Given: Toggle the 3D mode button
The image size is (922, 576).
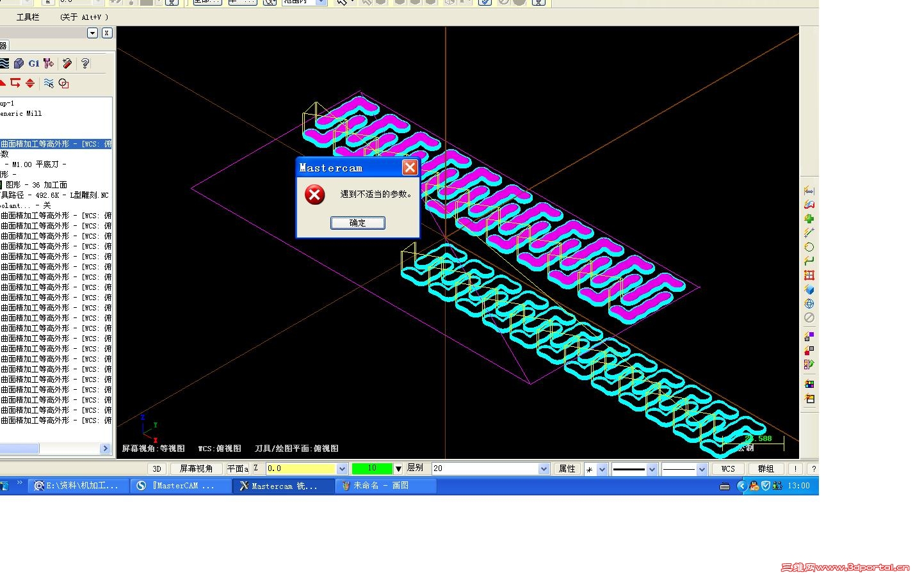Looking at the screenshot, I should pyautogui.click(x=157, y=468).
